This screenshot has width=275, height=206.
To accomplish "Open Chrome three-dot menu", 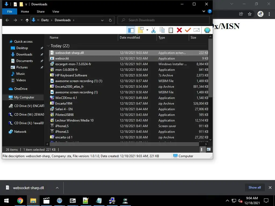I will click(x=269, y=14).
